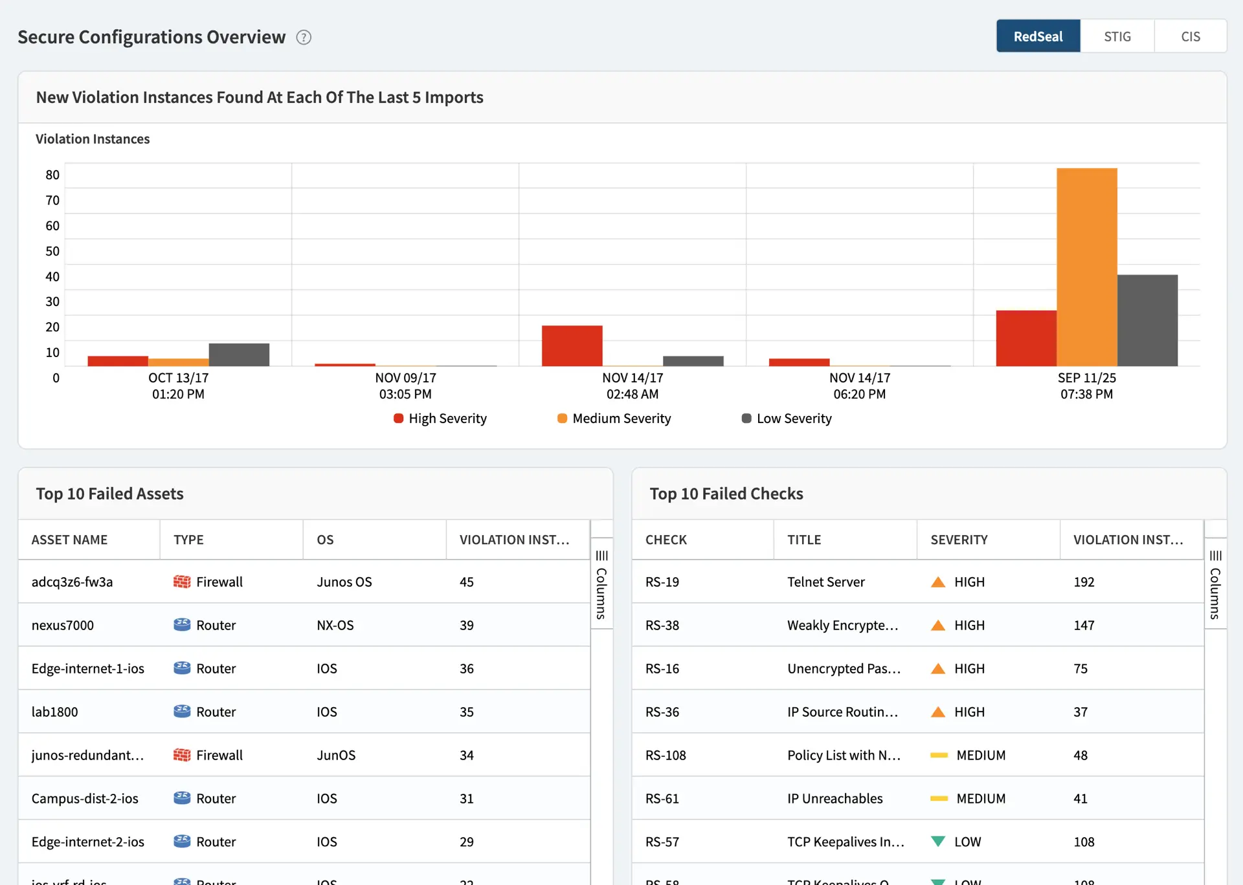Click the firewall icon in junos-redundant row
Image resolution: width=1243 pixels, height=885 pixels.
click(x=182, y=755)
